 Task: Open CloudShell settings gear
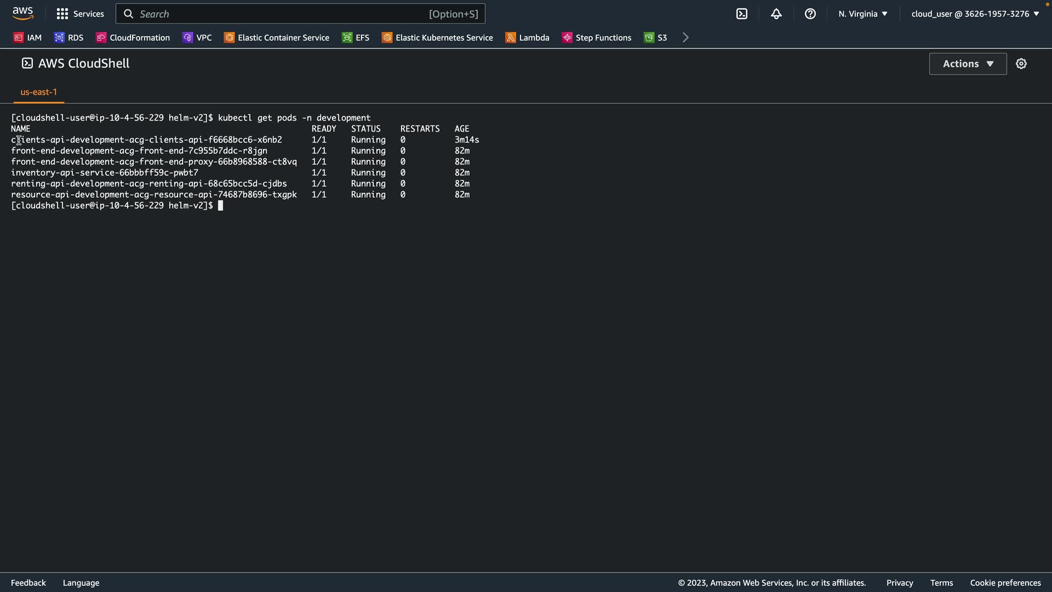[x=1021, y=64]
